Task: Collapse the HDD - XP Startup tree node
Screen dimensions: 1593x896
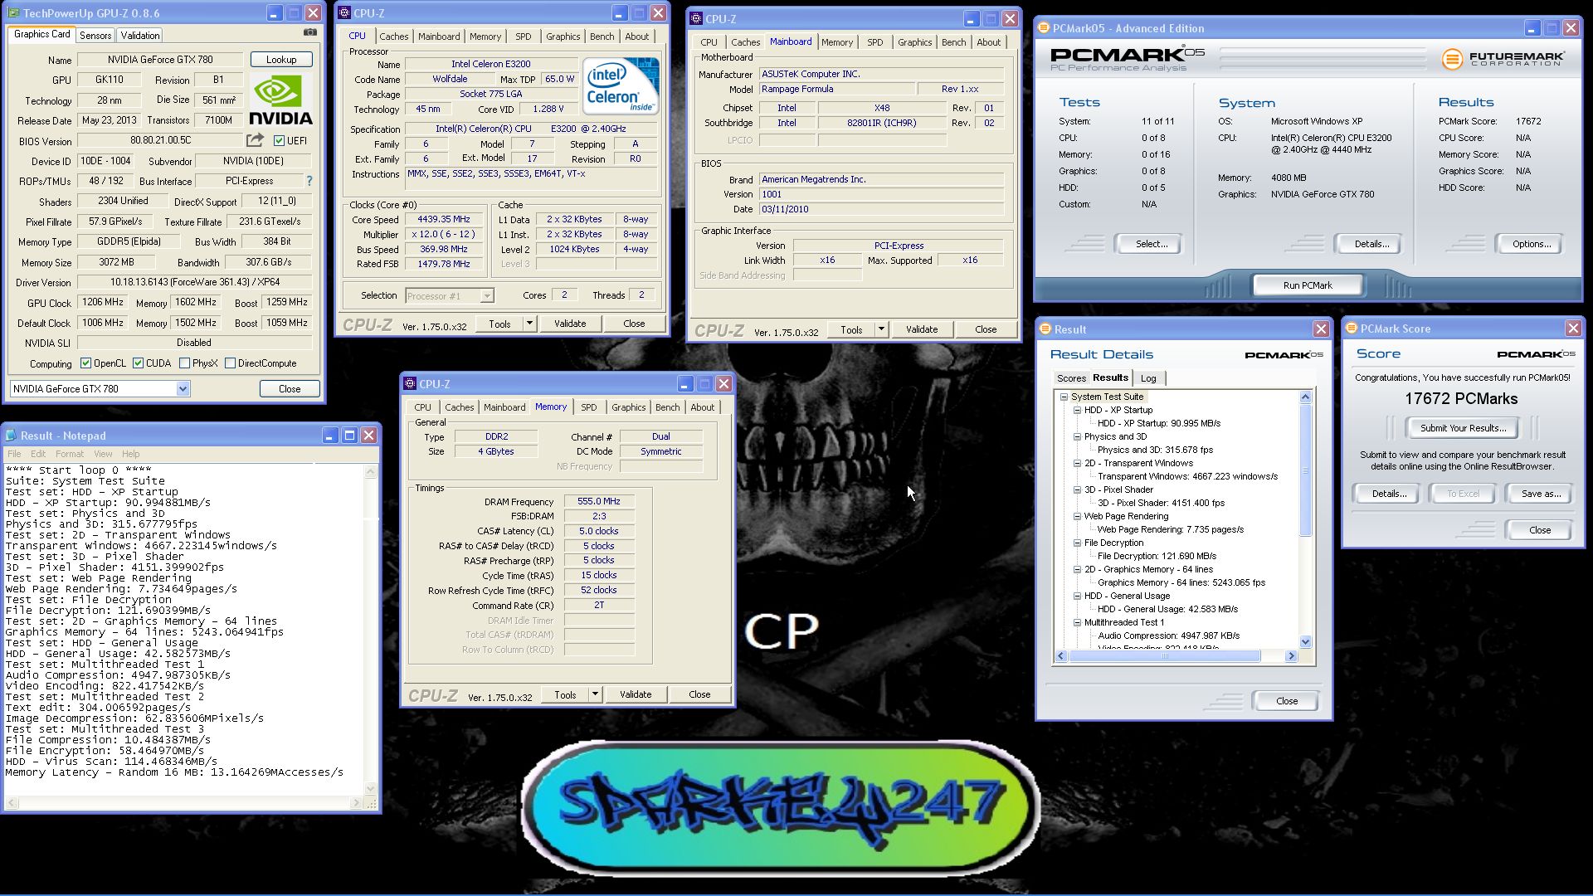Action: (x=1077, y=410)
